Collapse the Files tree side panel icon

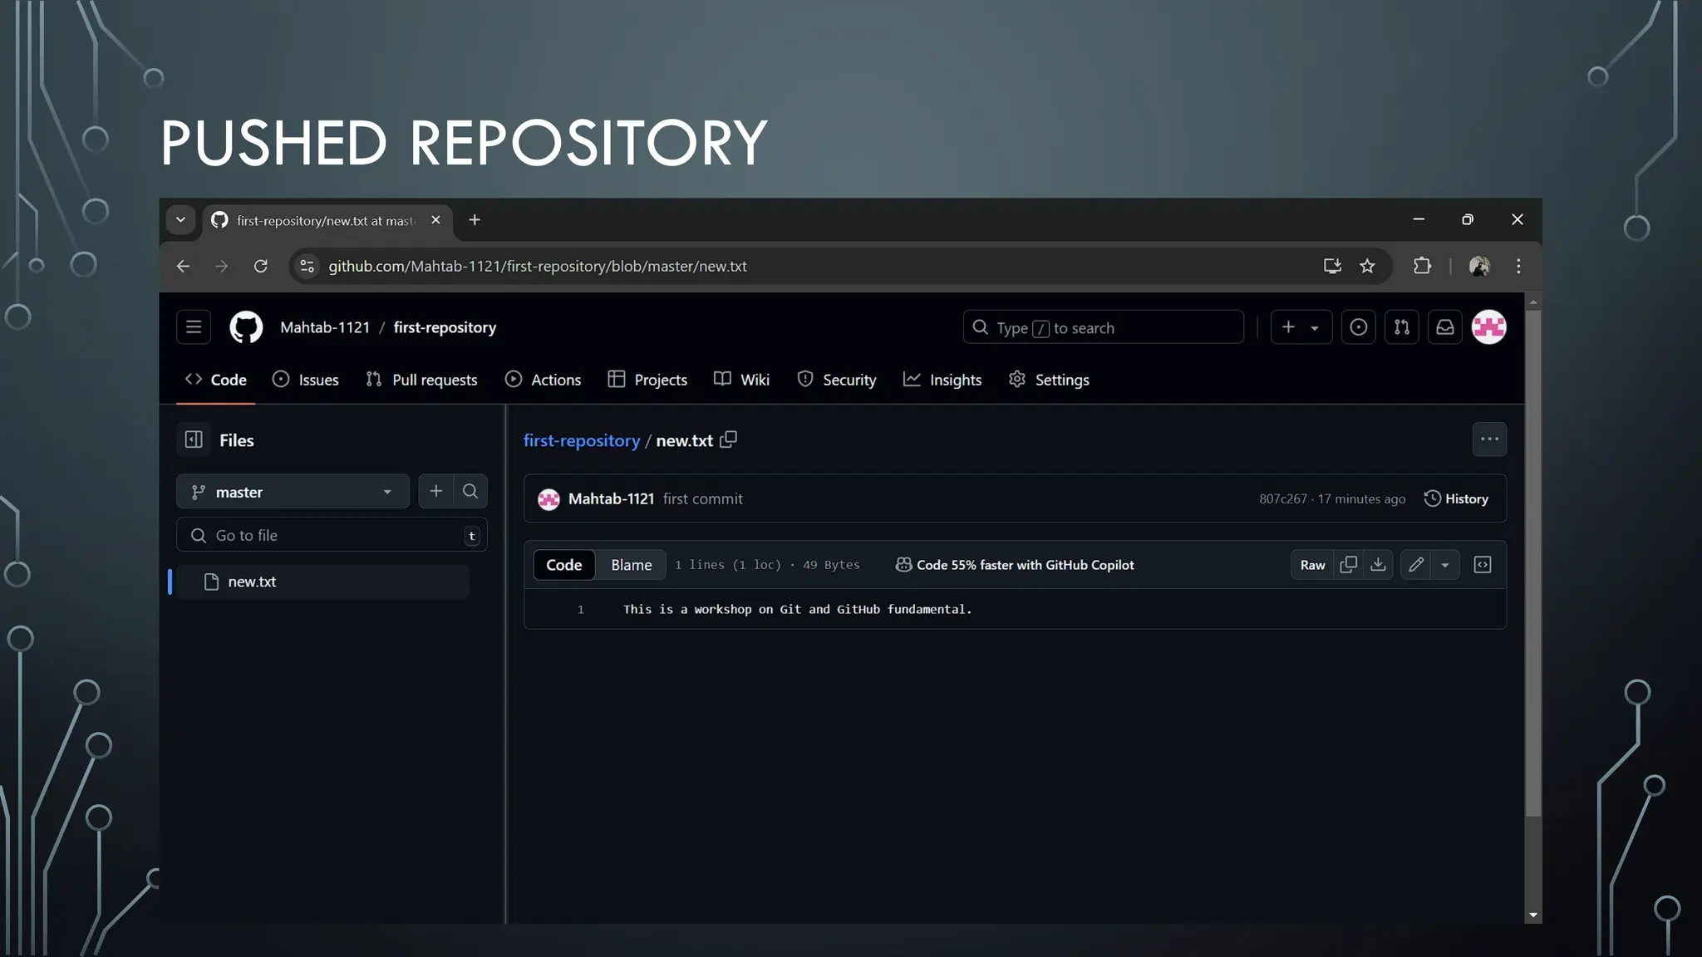point(194,439)
